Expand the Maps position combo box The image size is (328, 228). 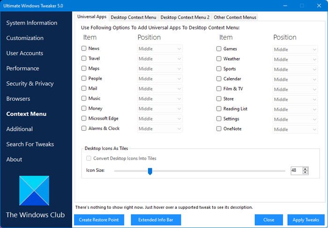point(160,69)
